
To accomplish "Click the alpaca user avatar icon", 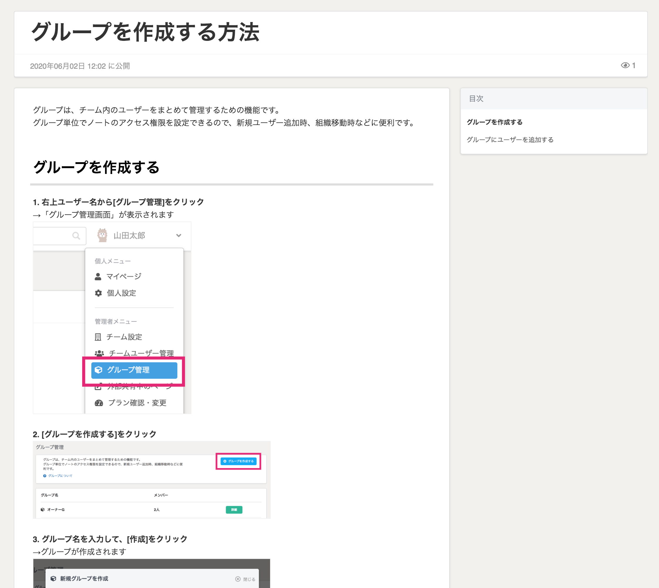I will tap(102, 235).
